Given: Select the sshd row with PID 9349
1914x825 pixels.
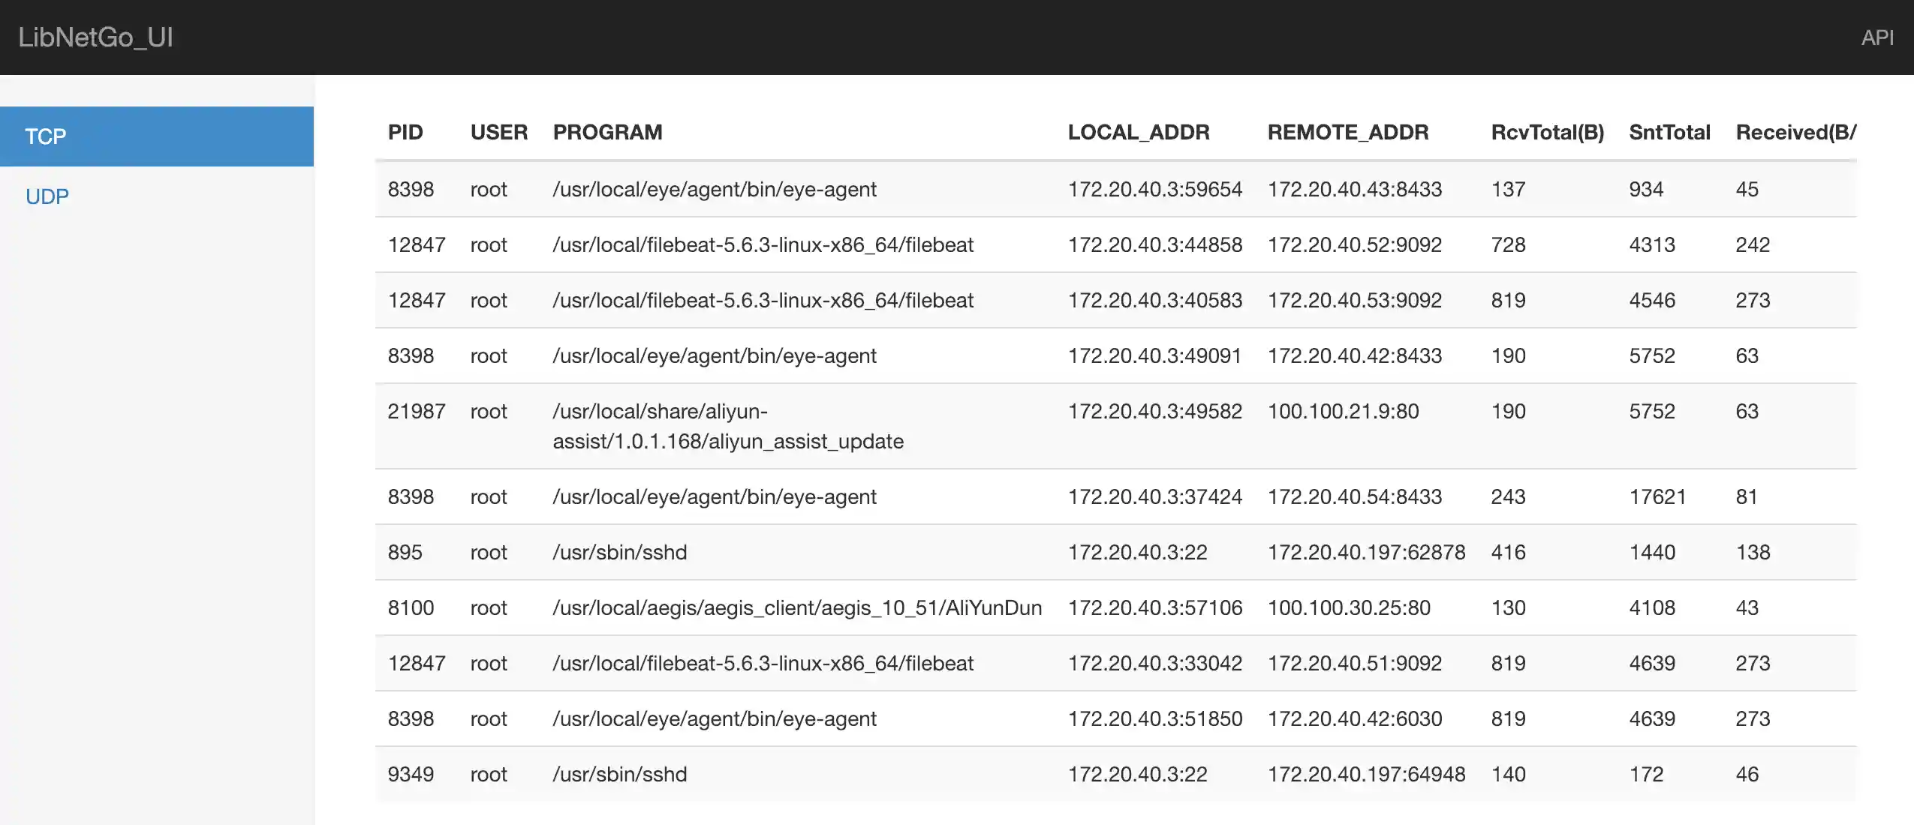Looking at the screenshot, I should pos(901,773).
